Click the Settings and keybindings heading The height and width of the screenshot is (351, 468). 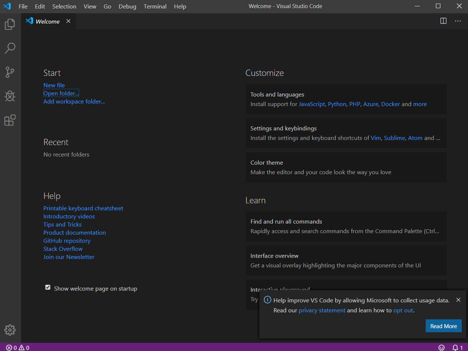point(284,128)
